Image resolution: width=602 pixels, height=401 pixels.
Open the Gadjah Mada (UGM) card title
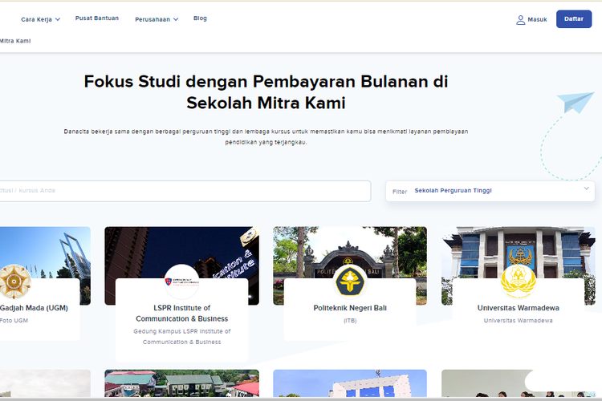(34, 308)
